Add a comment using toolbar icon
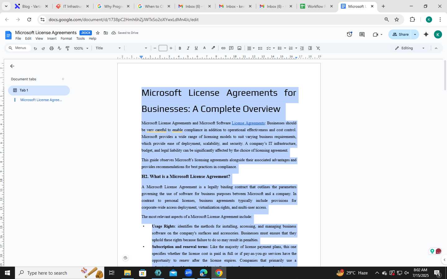 click(x=231, y=48)
